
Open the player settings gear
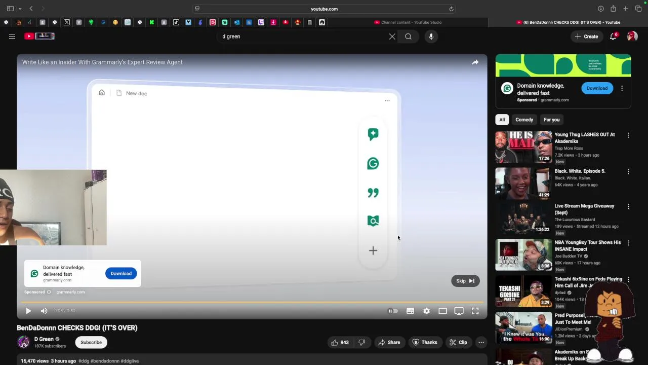tap(426, 311)
